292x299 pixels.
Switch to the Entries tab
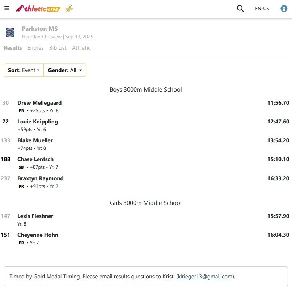point(35,48)
